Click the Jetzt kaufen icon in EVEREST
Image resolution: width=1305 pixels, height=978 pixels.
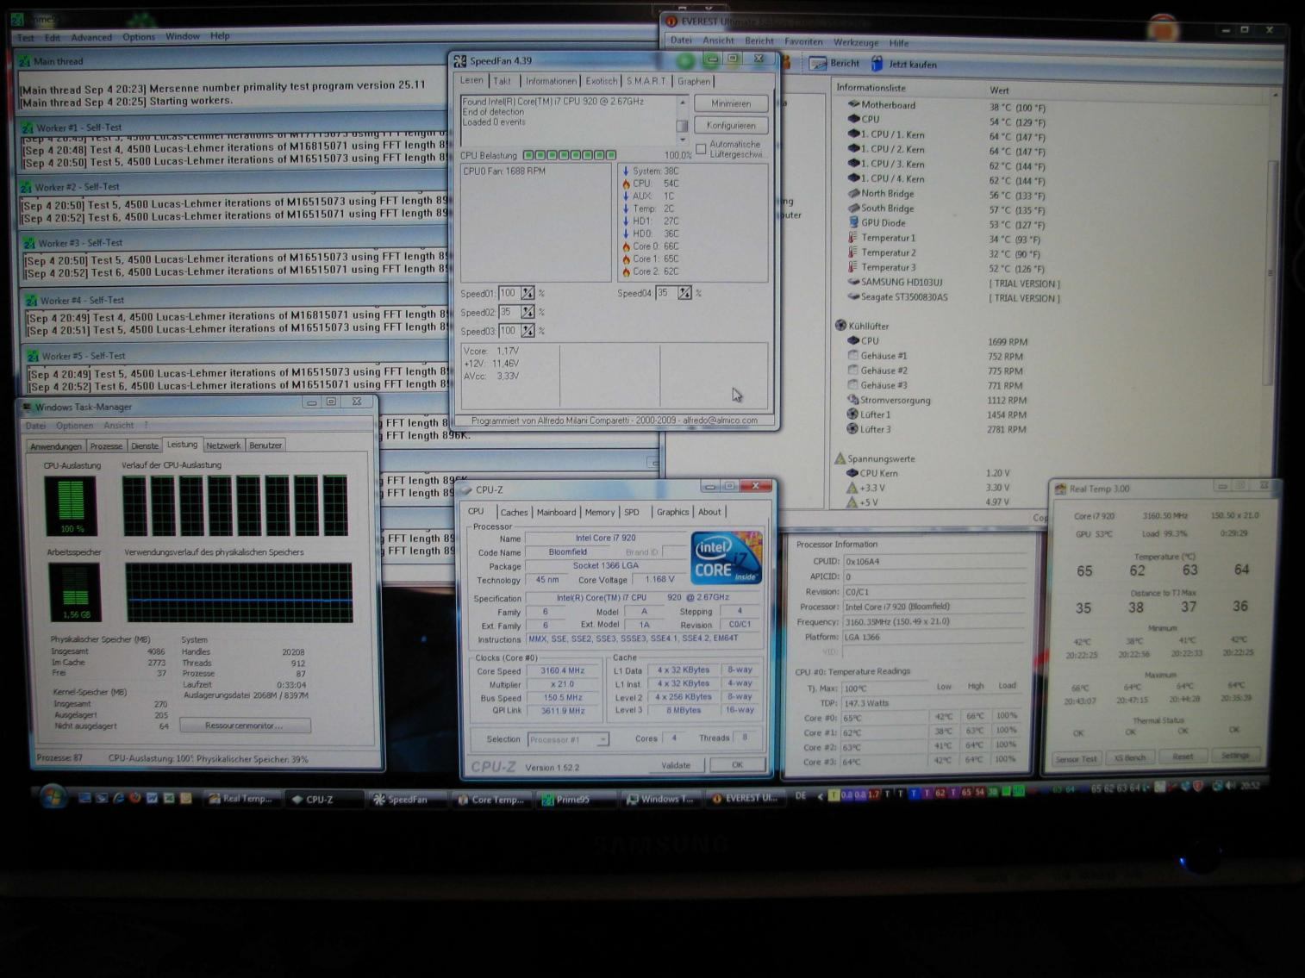877,64
